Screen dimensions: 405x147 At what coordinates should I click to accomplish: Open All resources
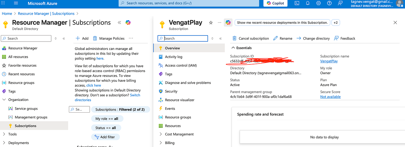(x=18, y=57)
